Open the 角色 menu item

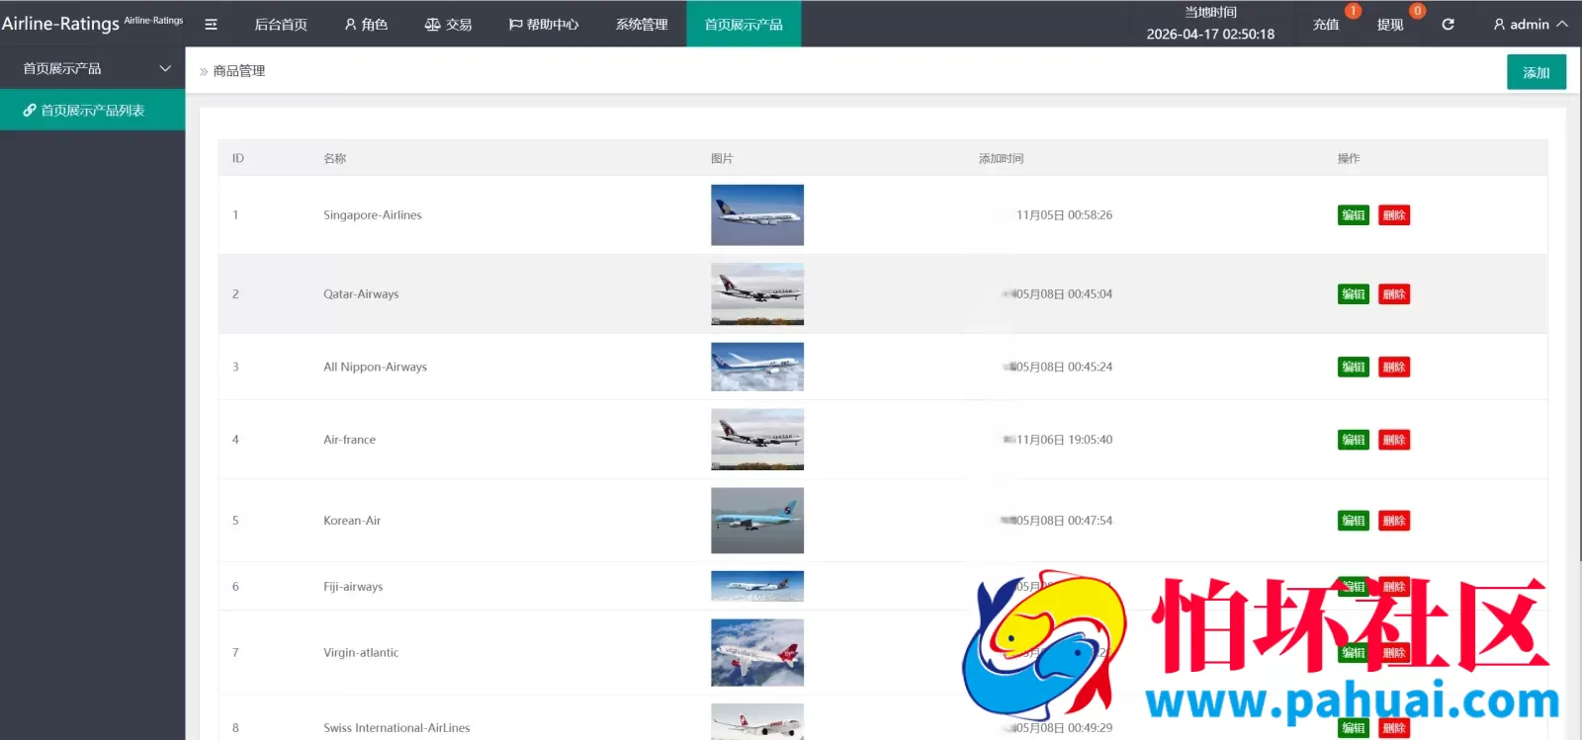[x=366, y=25]
